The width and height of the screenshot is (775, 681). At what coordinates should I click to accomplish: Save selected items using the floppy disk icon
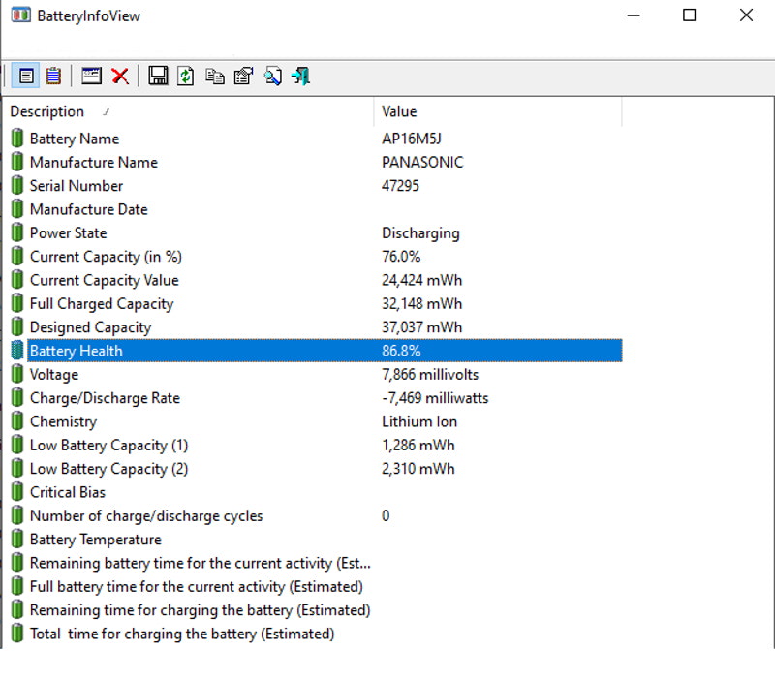tap(155, 76)
